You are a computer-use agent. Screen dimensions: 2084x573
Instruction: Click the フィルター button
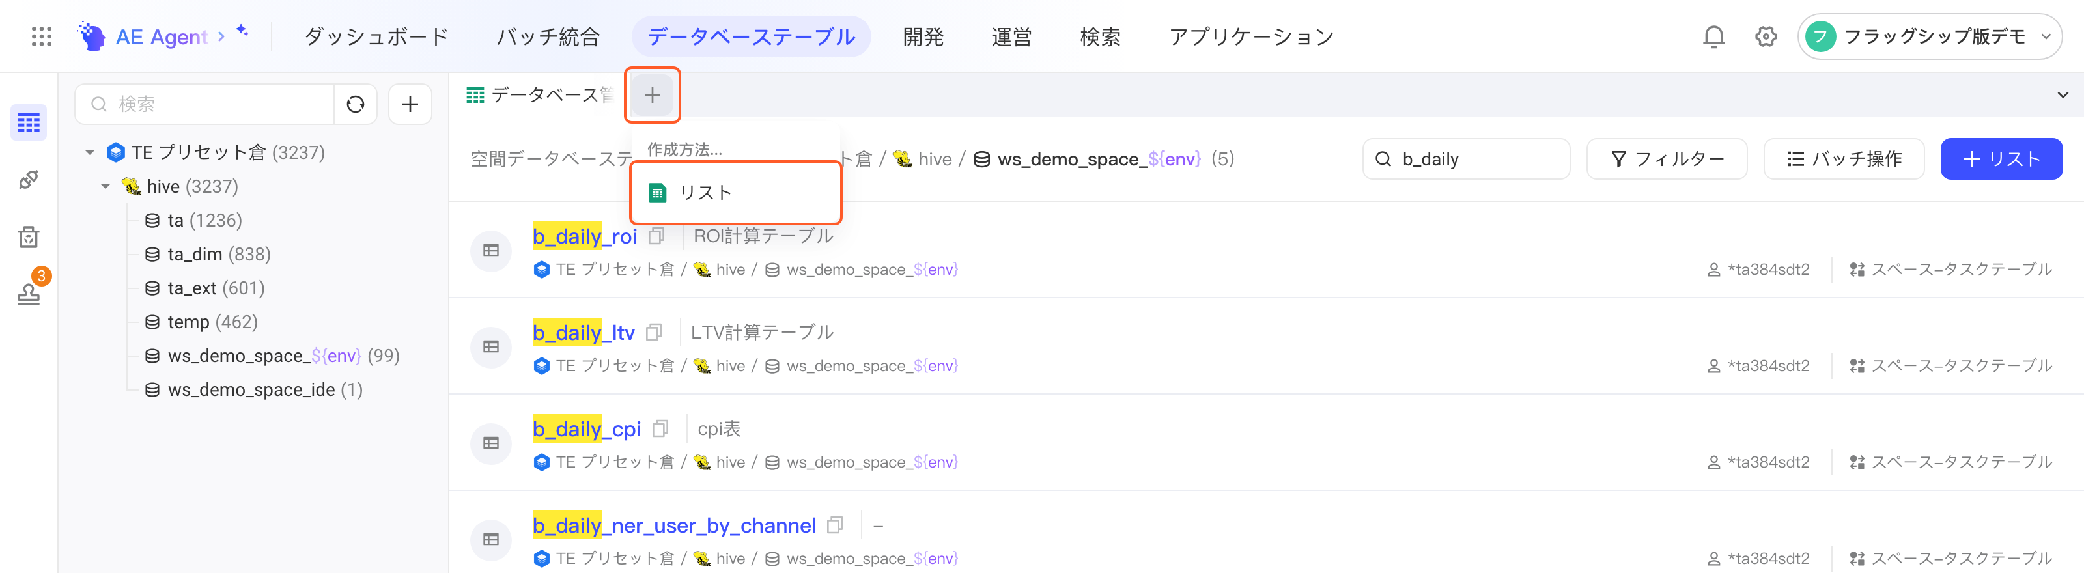[x=1667, y=159]
